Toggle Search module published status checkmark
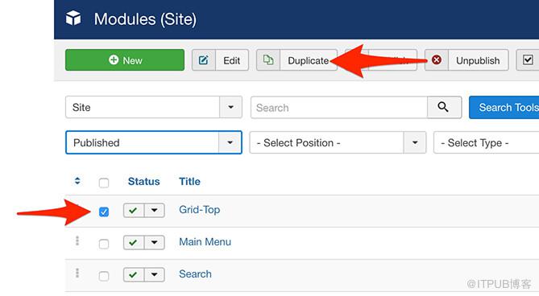 pyautogui.click(x=134, y=275)
